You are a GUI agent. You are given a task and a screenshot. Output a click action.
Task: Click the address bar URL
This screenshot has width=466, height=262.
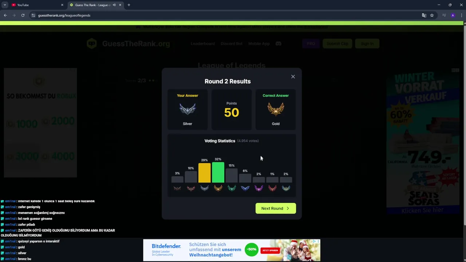(64, 15)
